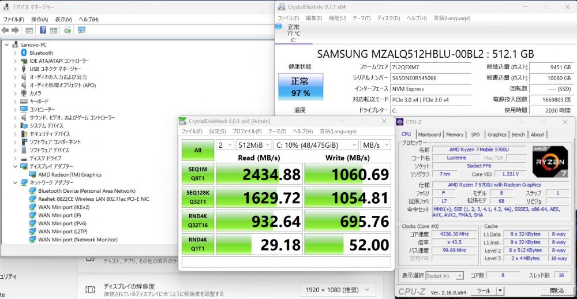Open the 1920 × 1080 (推奨) resolution dropdown
The image size is (577, 299).
338,290
